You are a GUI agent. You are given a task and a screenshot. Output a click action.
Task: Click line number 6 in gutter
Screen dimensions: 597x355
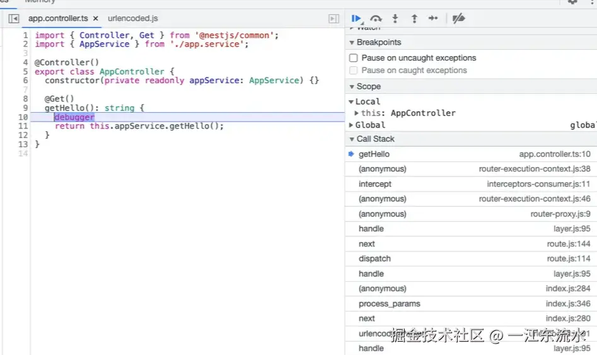25,80
